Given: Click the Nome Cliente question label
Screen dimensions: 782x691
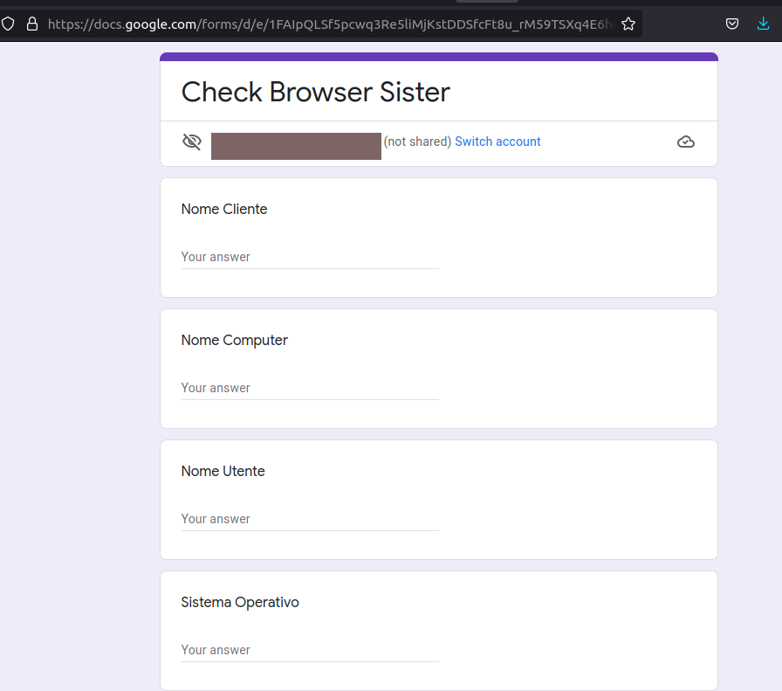Looking at the screenshot, I should 224,209.
